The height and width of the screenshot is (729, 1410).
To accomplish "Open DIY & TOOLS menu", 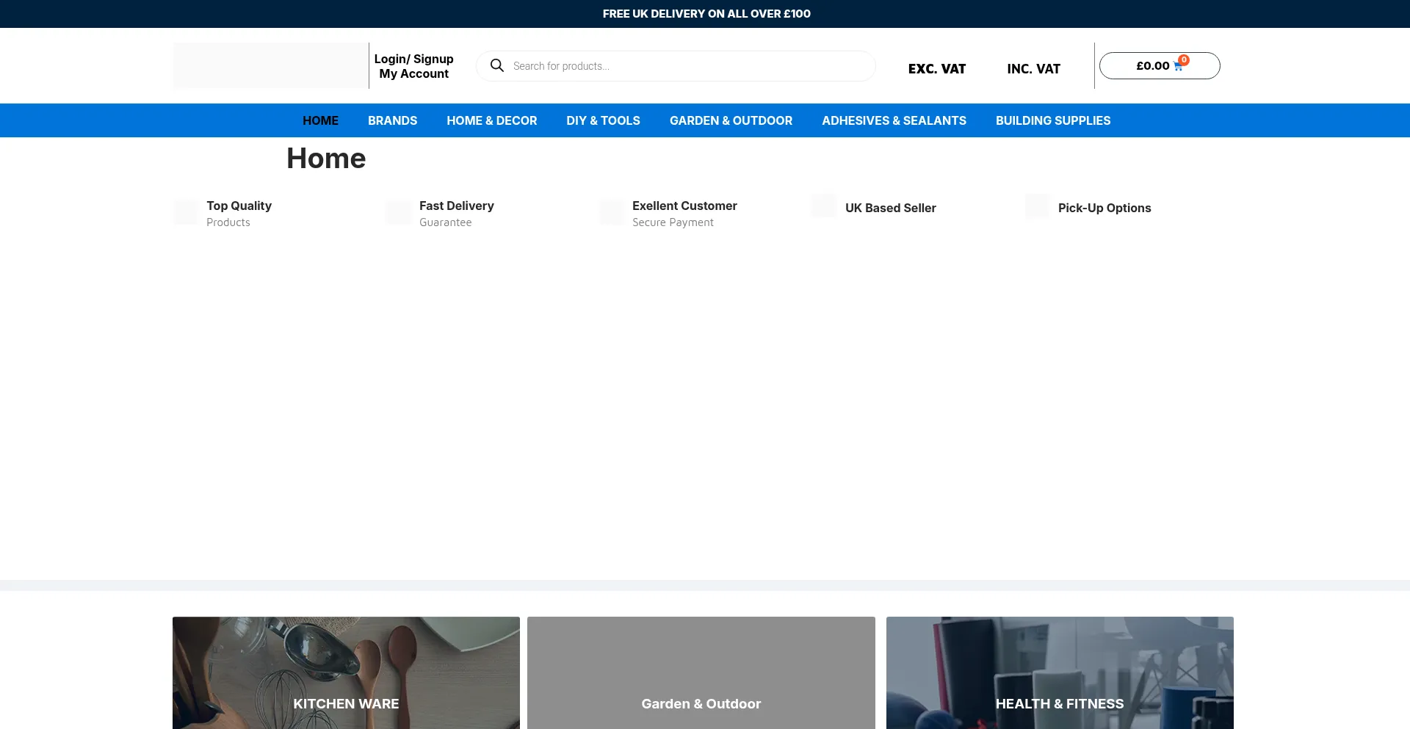I will pyautogui.click(x=603, y=120).
